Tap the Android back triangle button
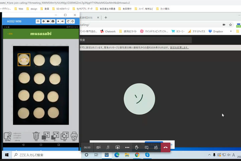 [x=23, y=145]
